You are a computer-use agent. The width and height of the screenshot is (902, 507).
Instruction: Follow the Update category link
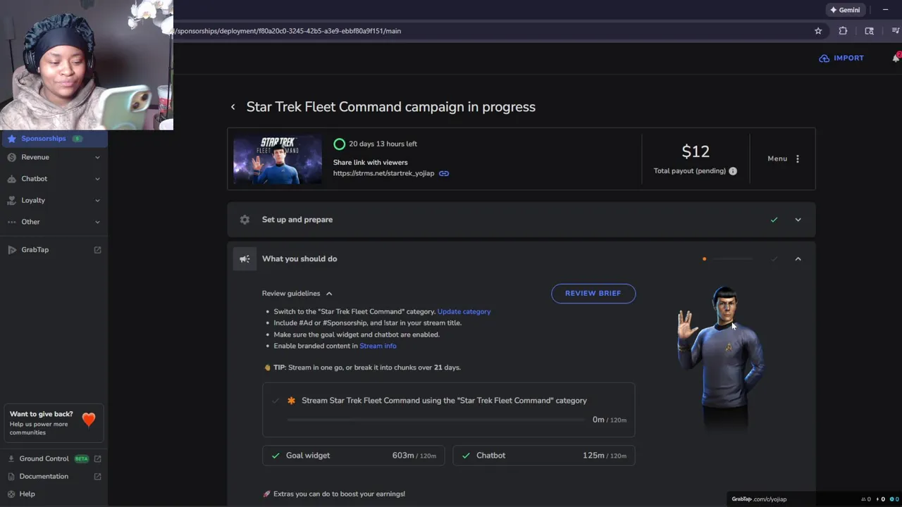pyautogui.click(x=464, y=311)
